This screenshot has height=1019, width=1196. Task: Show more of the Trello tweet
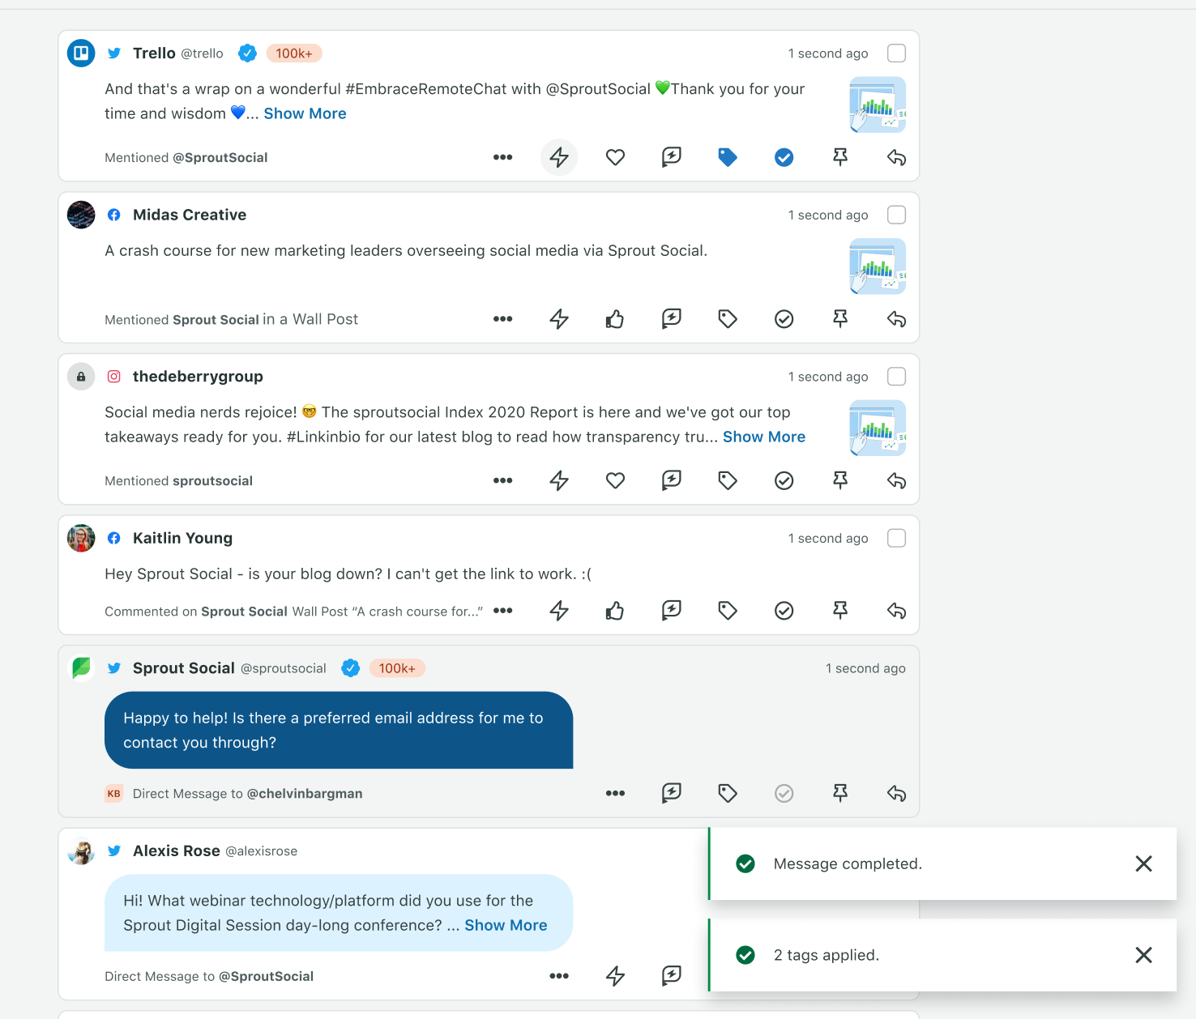[305, 113]
